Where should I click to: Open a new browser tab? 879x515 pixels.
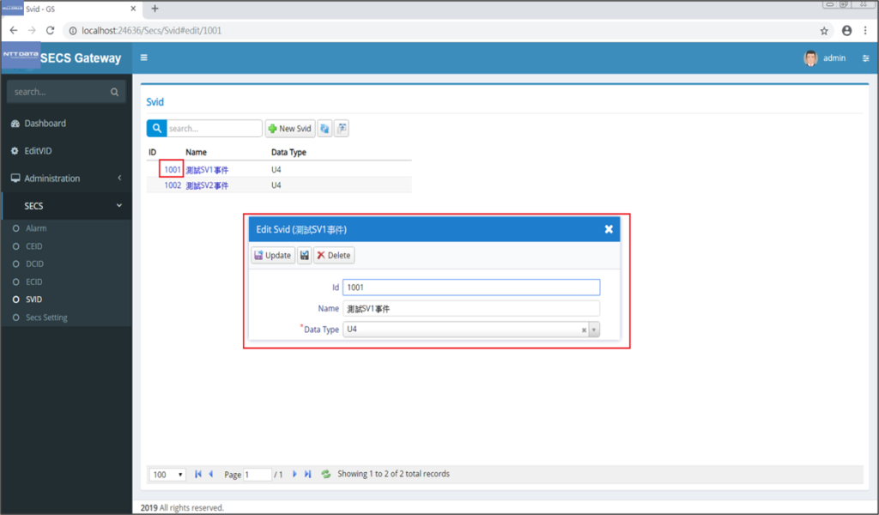tap(155, 9)
